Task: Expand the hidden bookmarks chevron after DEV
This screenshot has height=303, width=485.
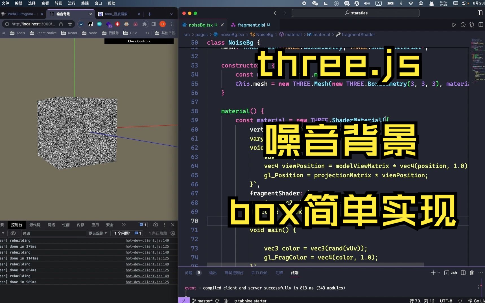Action: (147, 33)
